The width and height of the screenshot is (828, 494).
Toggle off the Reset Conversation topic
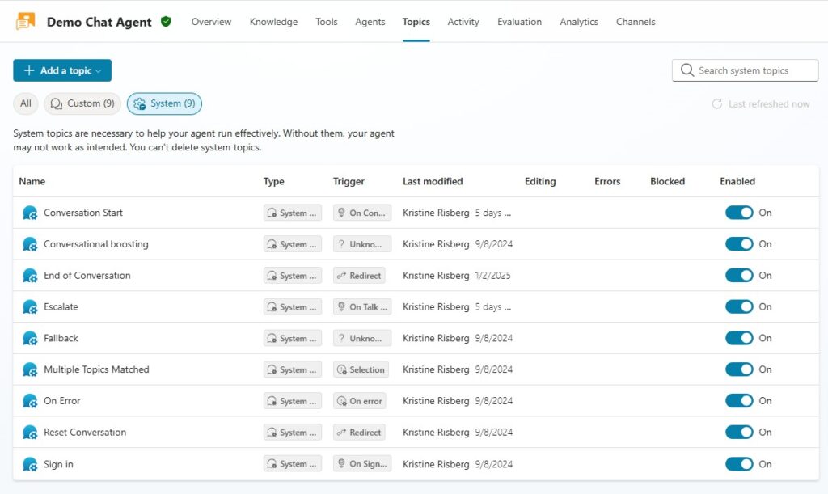tap(739, 433)
